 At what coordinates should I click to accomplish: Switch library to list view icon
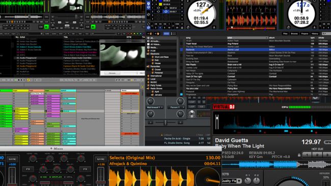tap(173, 34)
